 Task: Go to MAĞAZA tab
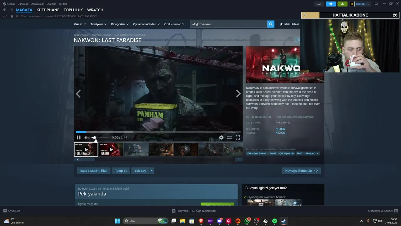click(24, 10)
